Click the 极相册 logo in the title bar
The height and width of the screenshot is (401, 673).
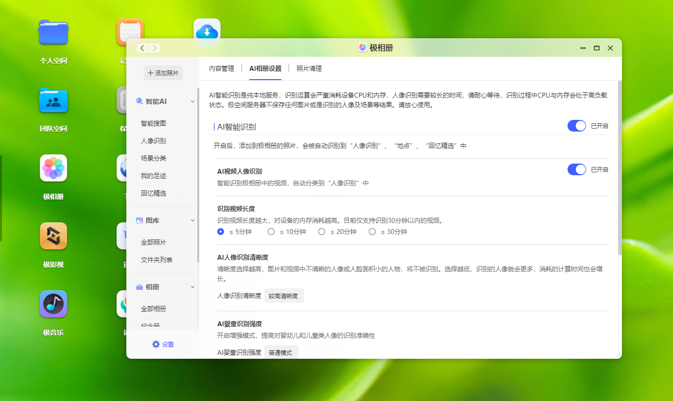(x=362, y=48)
